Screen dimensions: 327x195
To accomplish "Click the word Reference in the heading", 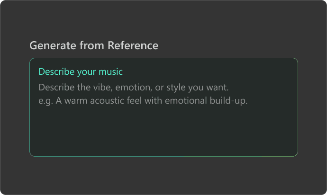I will 133,45.
